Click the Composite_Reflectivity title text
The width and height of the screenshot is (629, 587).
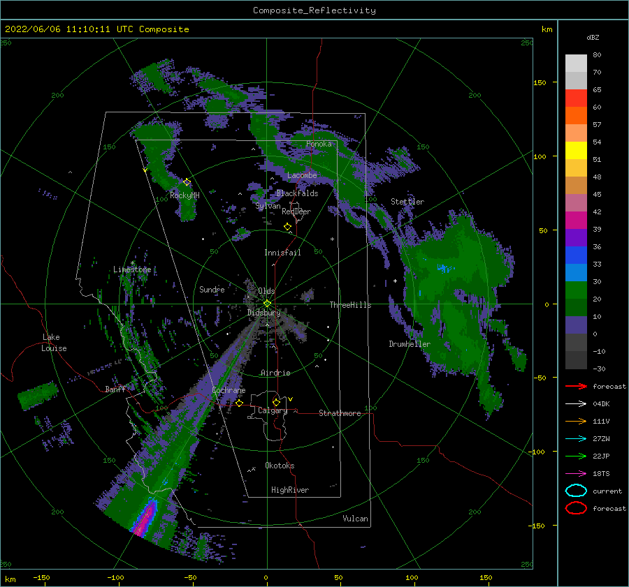(x=314, y=10)
